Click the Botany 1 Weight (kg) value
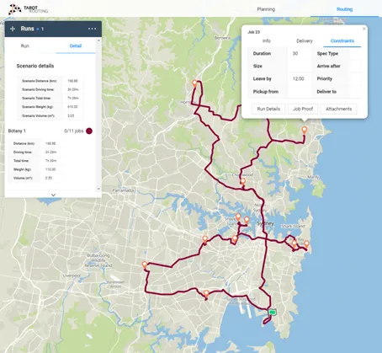 point(50,169)
